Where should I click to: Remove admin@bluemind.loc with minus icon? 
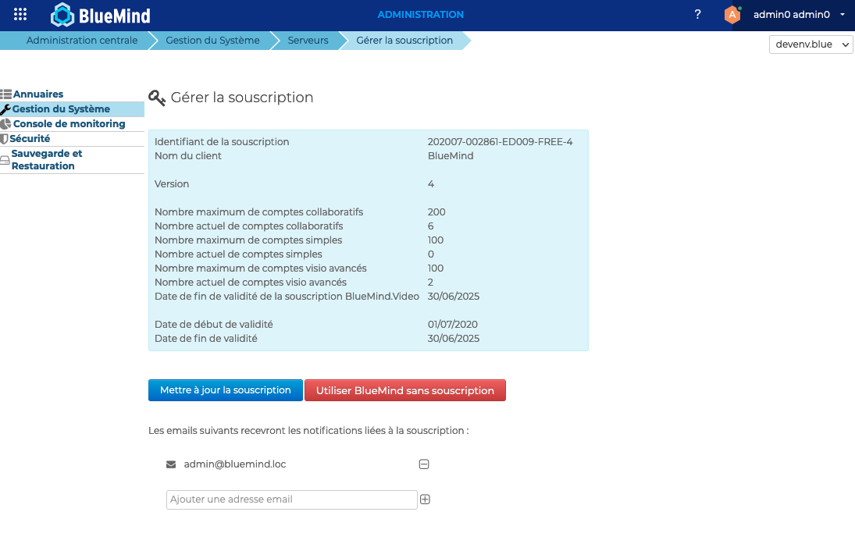[x=424, y=464]
